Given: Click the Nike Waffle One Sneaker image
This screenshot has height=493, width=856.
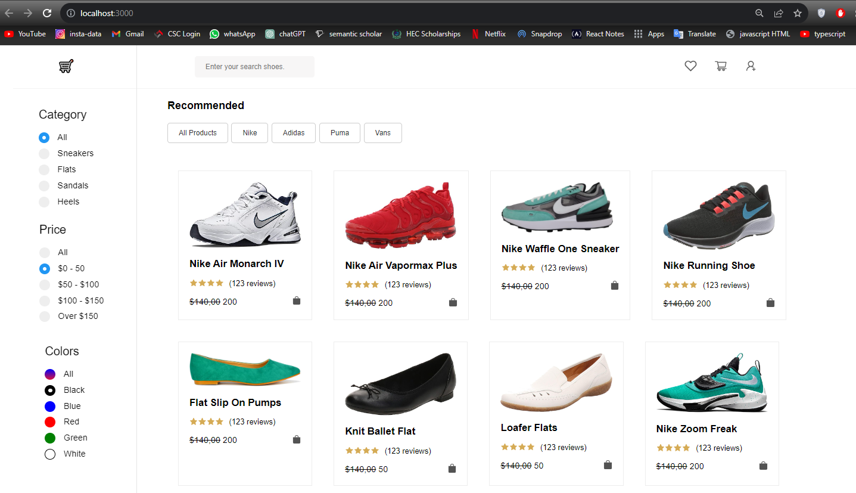Looking at the screenshot, I should point(557,207).
